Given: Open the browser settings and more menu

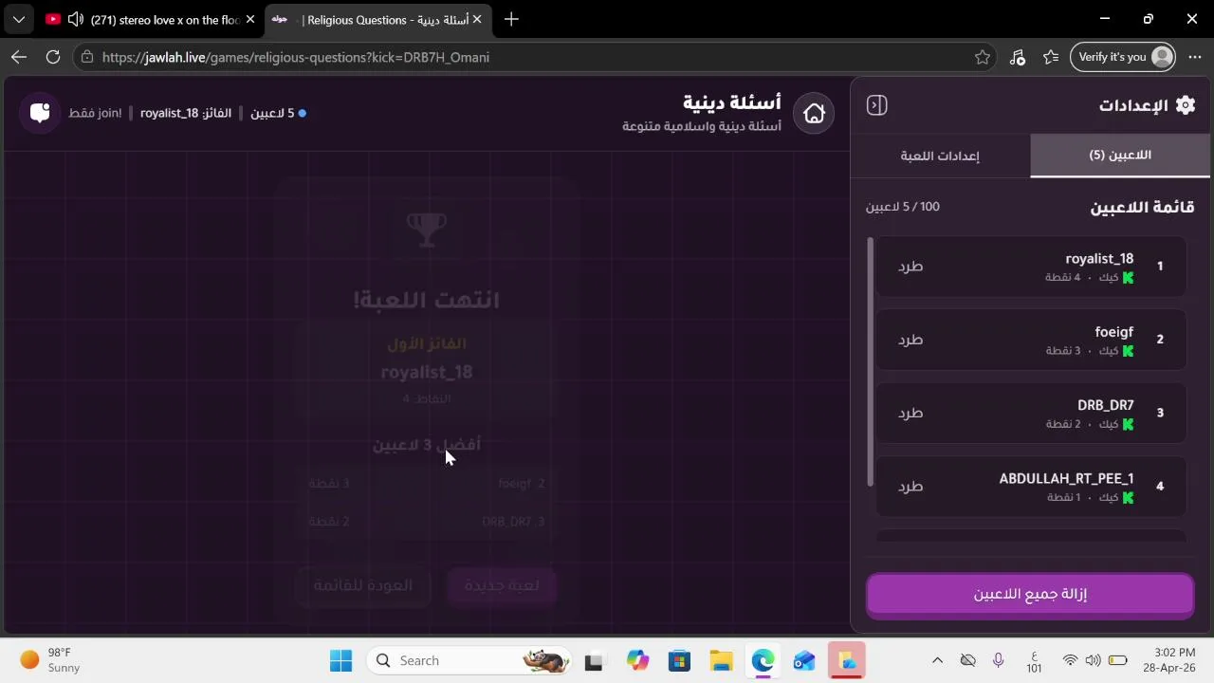Looking at the screenshot, I should point(1195,57).
